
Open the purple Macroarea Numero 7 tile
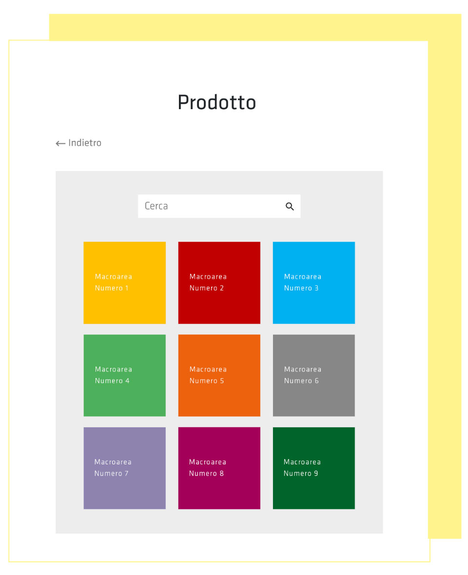point(125,468)
